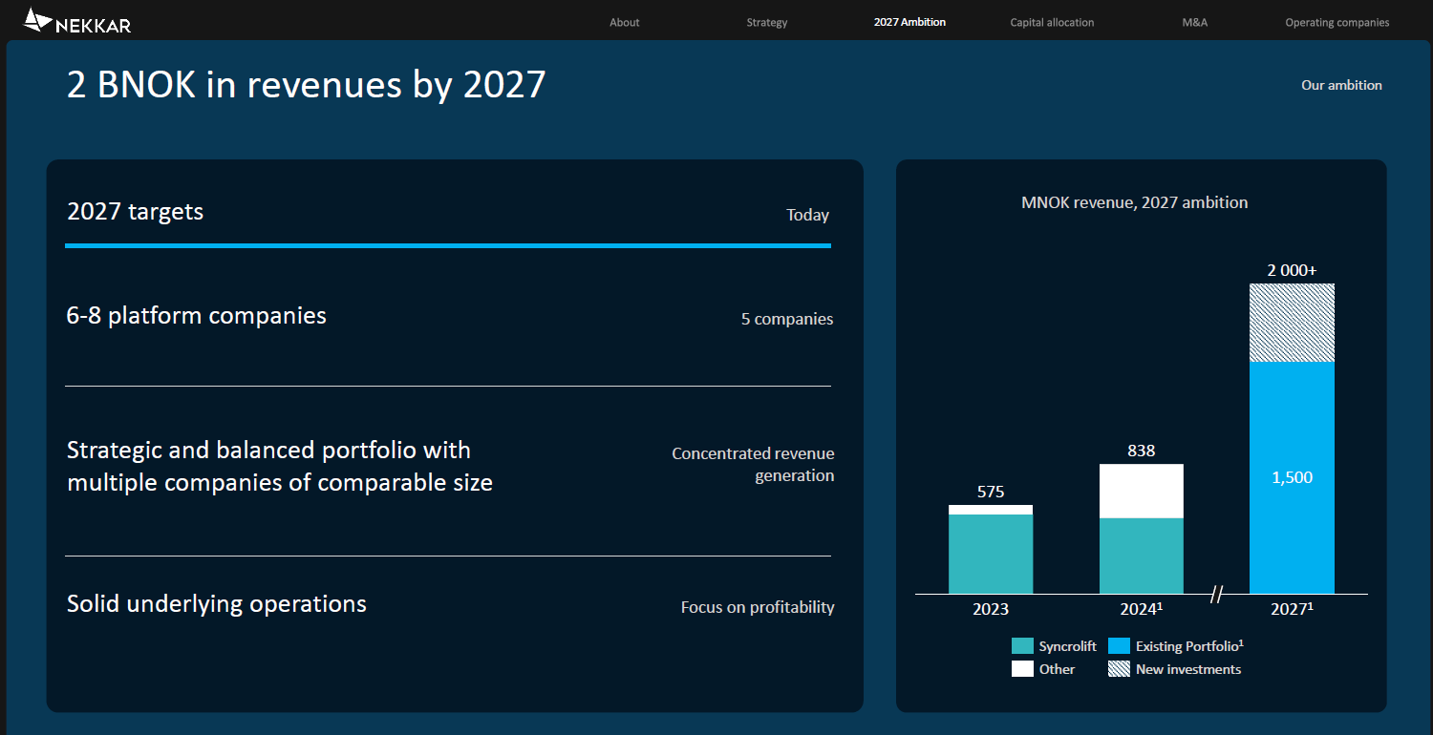Click the '2027 targets' heading
1433x735 pixels.
click(136, 211)
